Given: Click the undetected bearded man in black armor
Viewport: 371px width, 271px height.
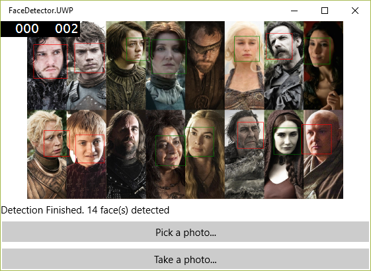Looking at the screenshot, I should tap(127, 139).
